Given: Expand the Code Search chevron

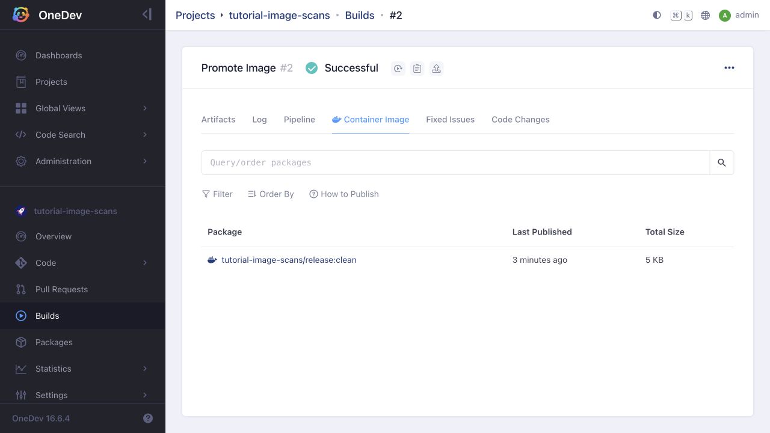Looking at the screenshot, I should pos(145,135).
